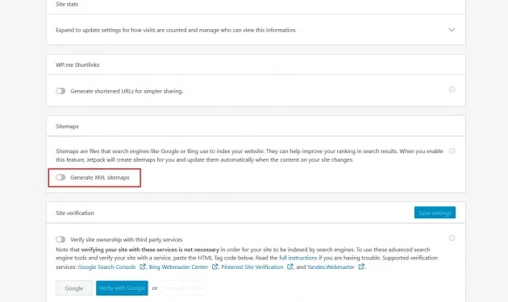Click the Google label box

coord(74,288)
